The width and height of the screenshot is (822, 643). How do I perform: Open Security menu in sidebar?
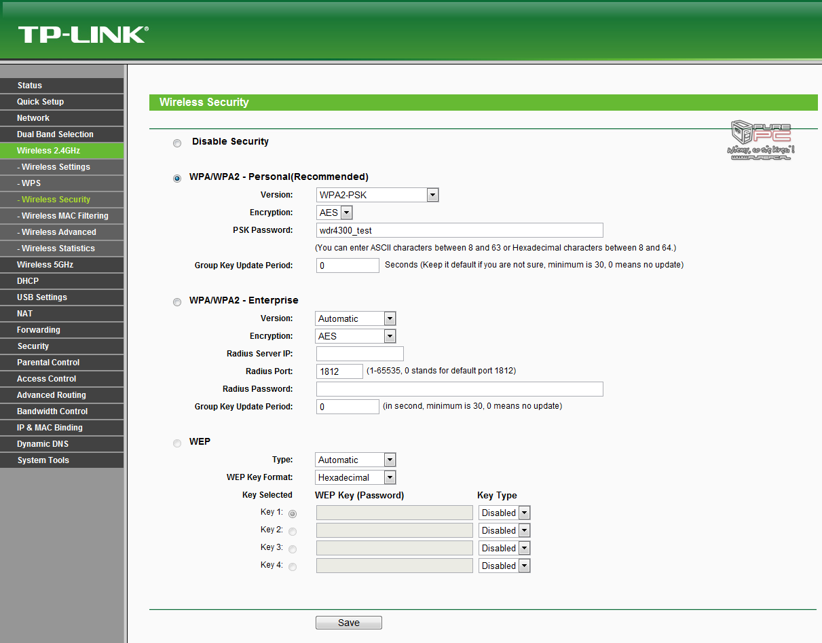point(62,346)
